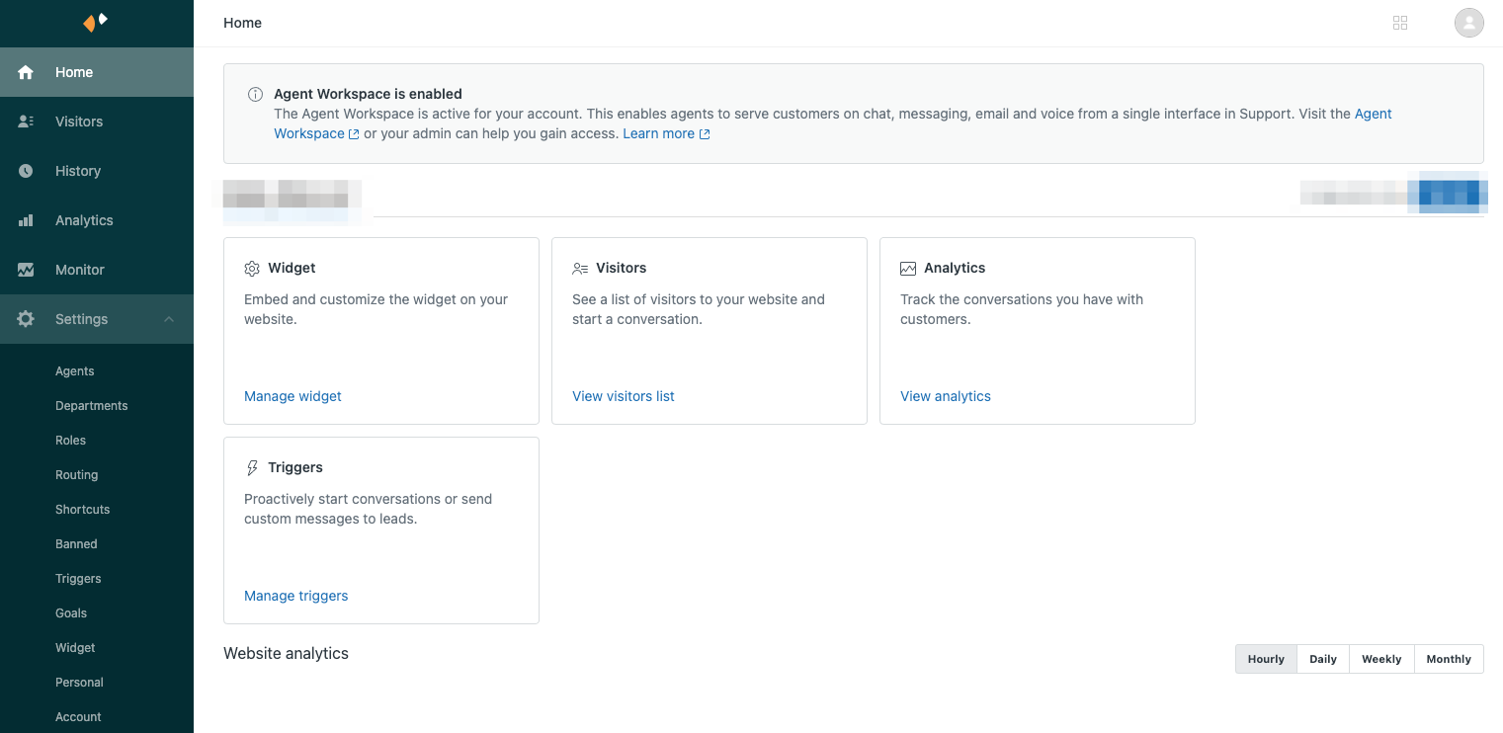Switch website analytics to Monthly
The width and height of the screenshot is (1503, 733).
pos(1448,659)
